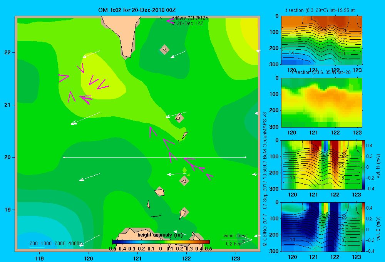Select the 'vel. E (m/s)' axis label
Viewport: 385px width, 262px height.
(378, 228)
